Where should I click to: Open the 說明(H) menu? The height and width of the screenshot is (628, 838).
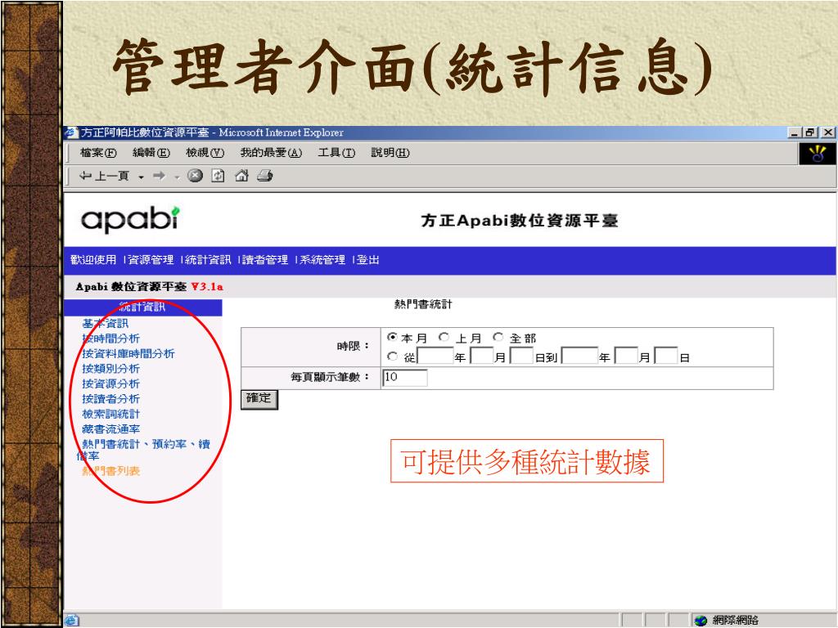pyautogui.click(x=390, y=153)
